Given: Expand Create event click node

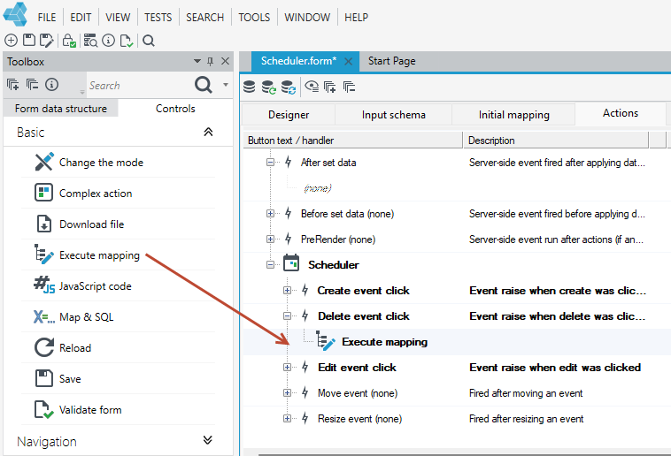Looking at the screenshot, I should coord(287,290).
